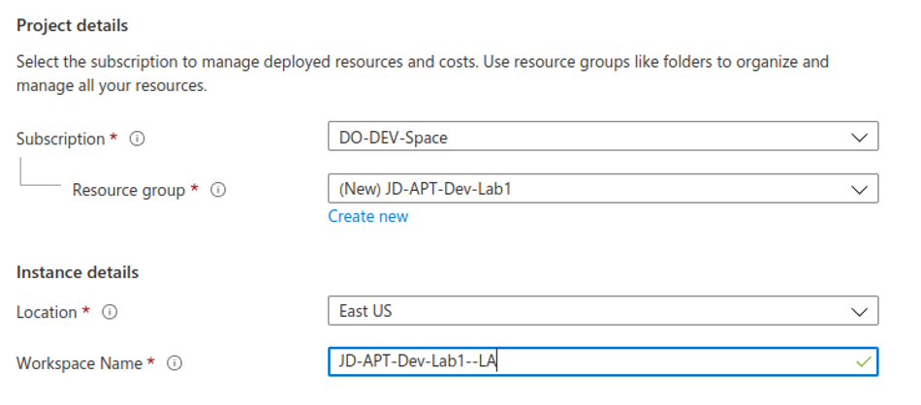Click the info icon for Workspace Name
This screenshot has width=921, height=405.
[x=175, y=363]
